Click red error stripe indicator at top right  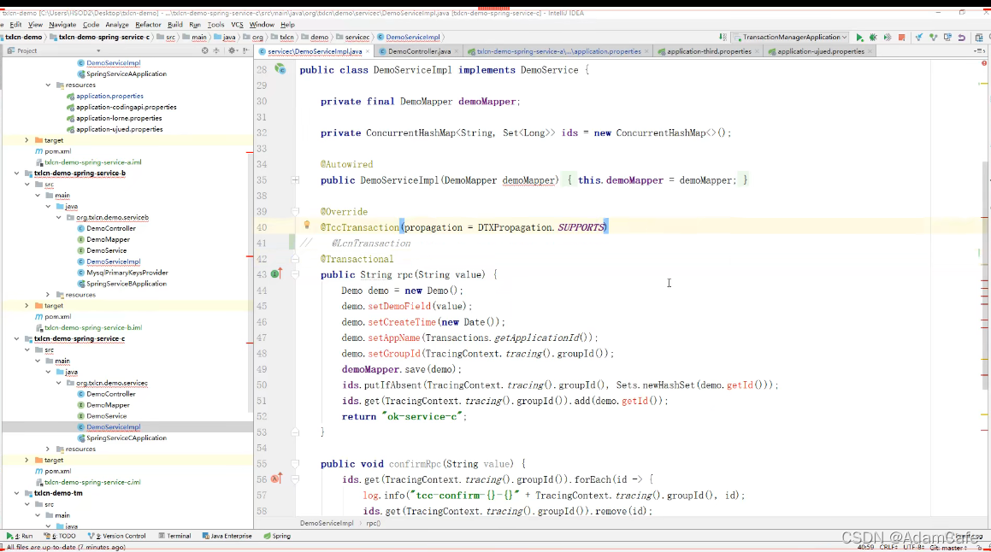pyautogui.click(x=984, y=63)
